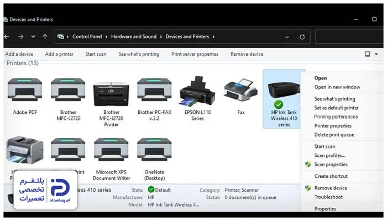Click Control Panel breadcrumb
Image resolution: width=387 pixels, height=221 pixels.
pyautogui.click(x=87, y=36)
